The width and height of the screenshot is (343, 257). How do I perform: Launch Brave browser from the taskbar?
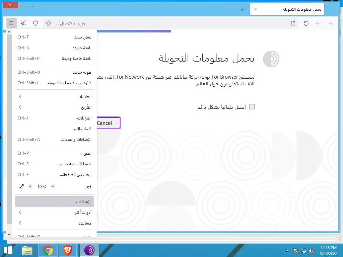coord(68,250)
